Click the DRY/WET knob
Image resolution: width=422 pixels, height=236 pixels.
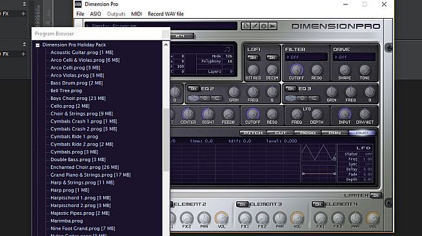[365, 114]
